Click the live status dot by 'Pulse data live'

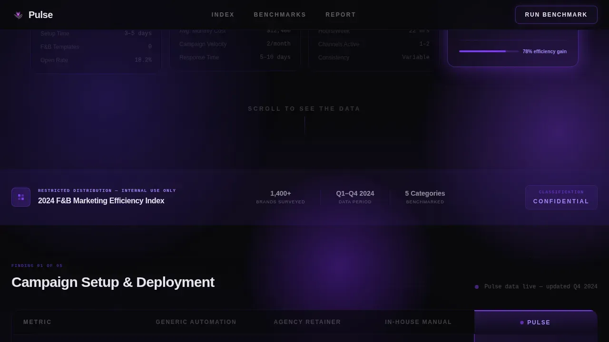coord(477,287)
